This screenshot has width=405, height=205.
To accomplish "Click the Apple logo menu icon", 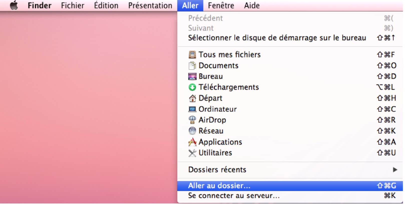I will click(14, 5).
